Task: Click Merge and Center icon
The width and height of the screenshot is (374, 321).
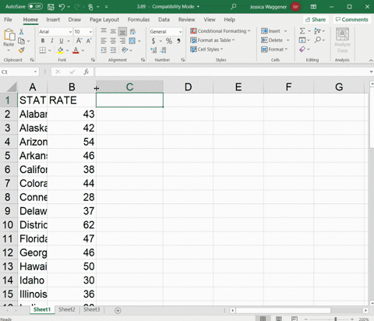Action: pyautogui.click(x=132, y=41)
